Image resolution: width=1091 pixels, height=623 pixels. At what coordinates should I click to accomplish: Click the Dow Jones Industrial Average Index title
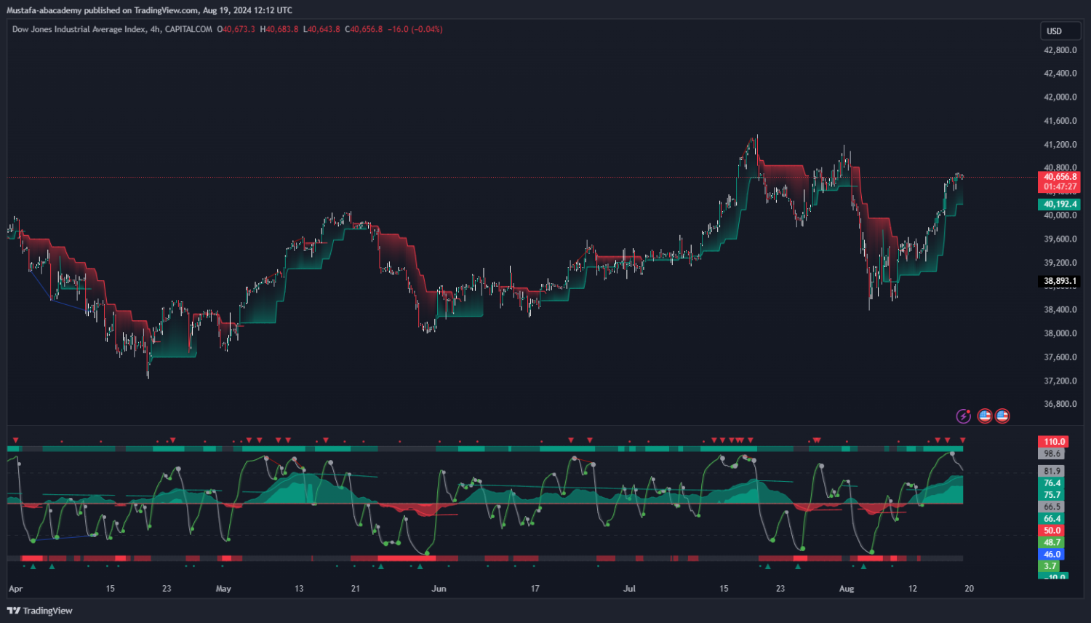[79, 29]
